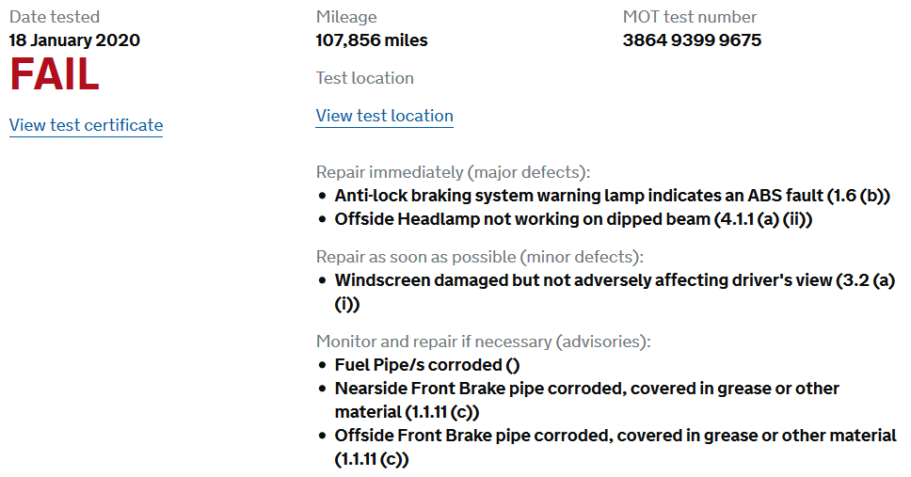This screenshot has height=477, width=911.
Task: Click the red FAIL result text
Action: coord(55,74)
